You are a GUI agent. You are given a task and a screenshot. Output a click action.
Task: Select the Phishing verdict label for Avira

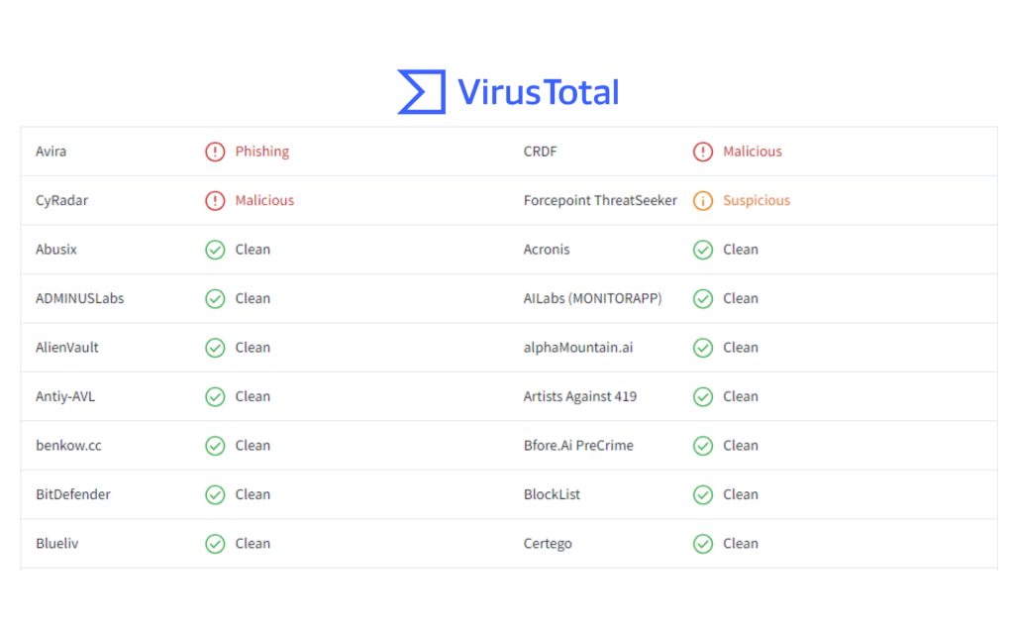[261, 152]
